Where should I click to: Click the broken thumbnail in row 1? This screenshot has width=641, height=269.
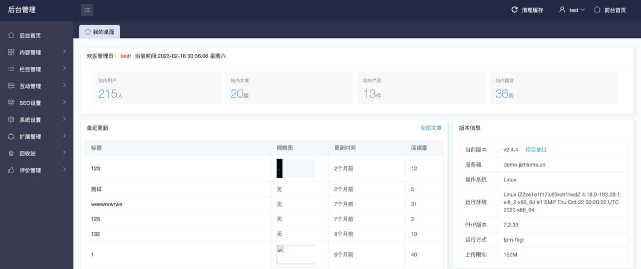pyautogui.click(x=296, y=254)
